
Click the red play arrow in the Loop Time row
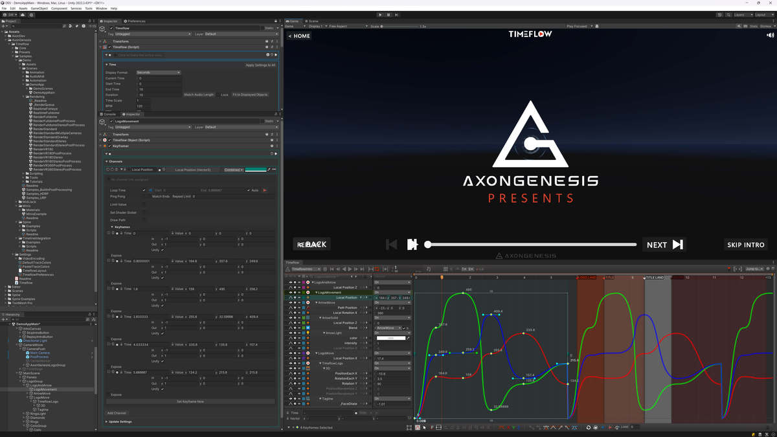(x=265, y=190)
